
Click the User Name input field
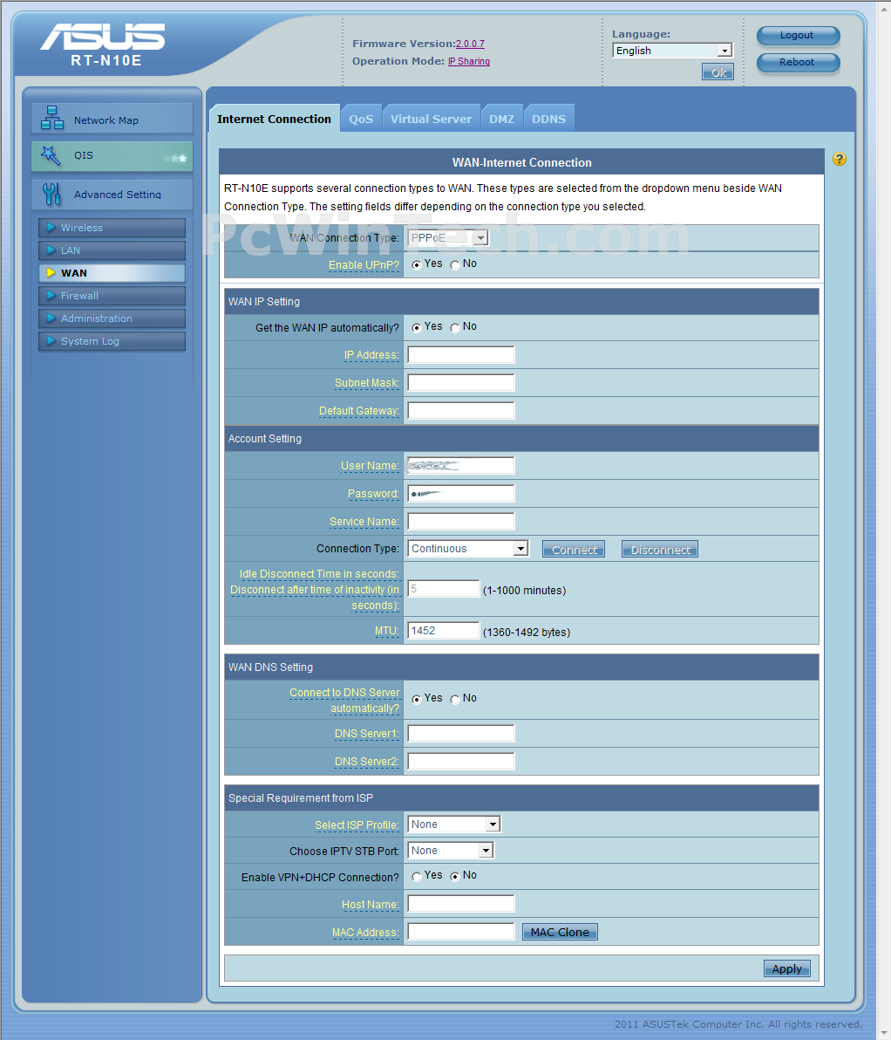click(x=461, y=466)
